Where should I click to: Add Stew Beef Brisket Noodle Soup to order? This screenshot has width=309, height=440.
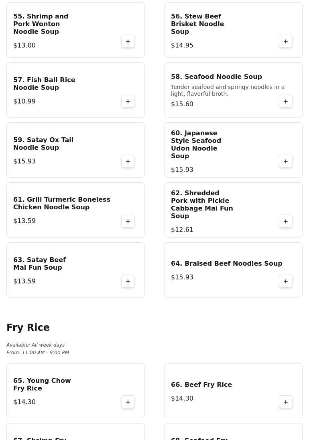tap(285, 41)
